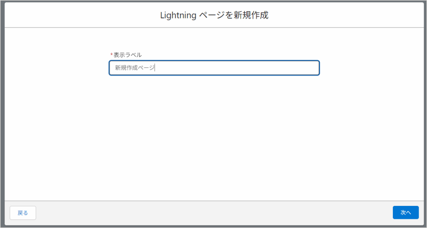Viewport: 427px width, 228px height.
Task: Click the word Lightning in the title
Action: [178, 15]
